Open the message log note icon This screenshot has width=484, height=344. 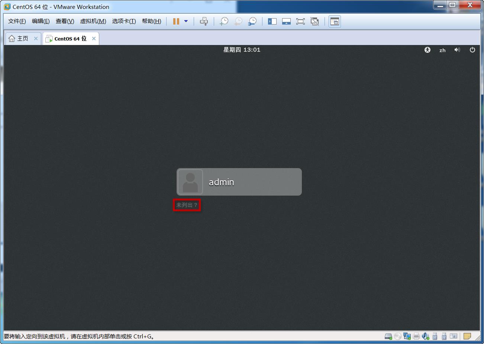(467, 336)
